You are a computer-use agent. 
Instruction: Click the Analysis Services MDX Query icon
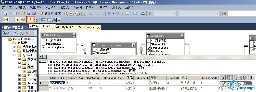click(x=72, y=13)
